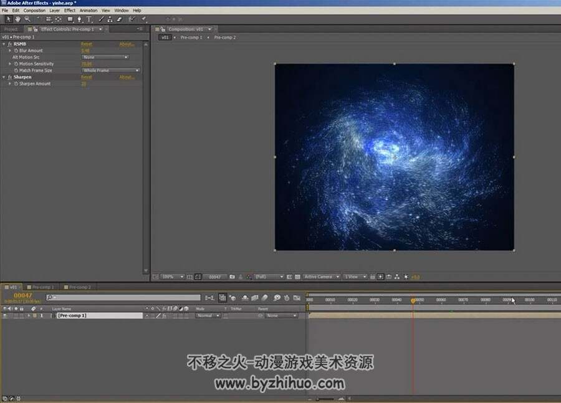
Task: Expand Pre-comp 1 layer properties triangle
Action: (29, 316)
